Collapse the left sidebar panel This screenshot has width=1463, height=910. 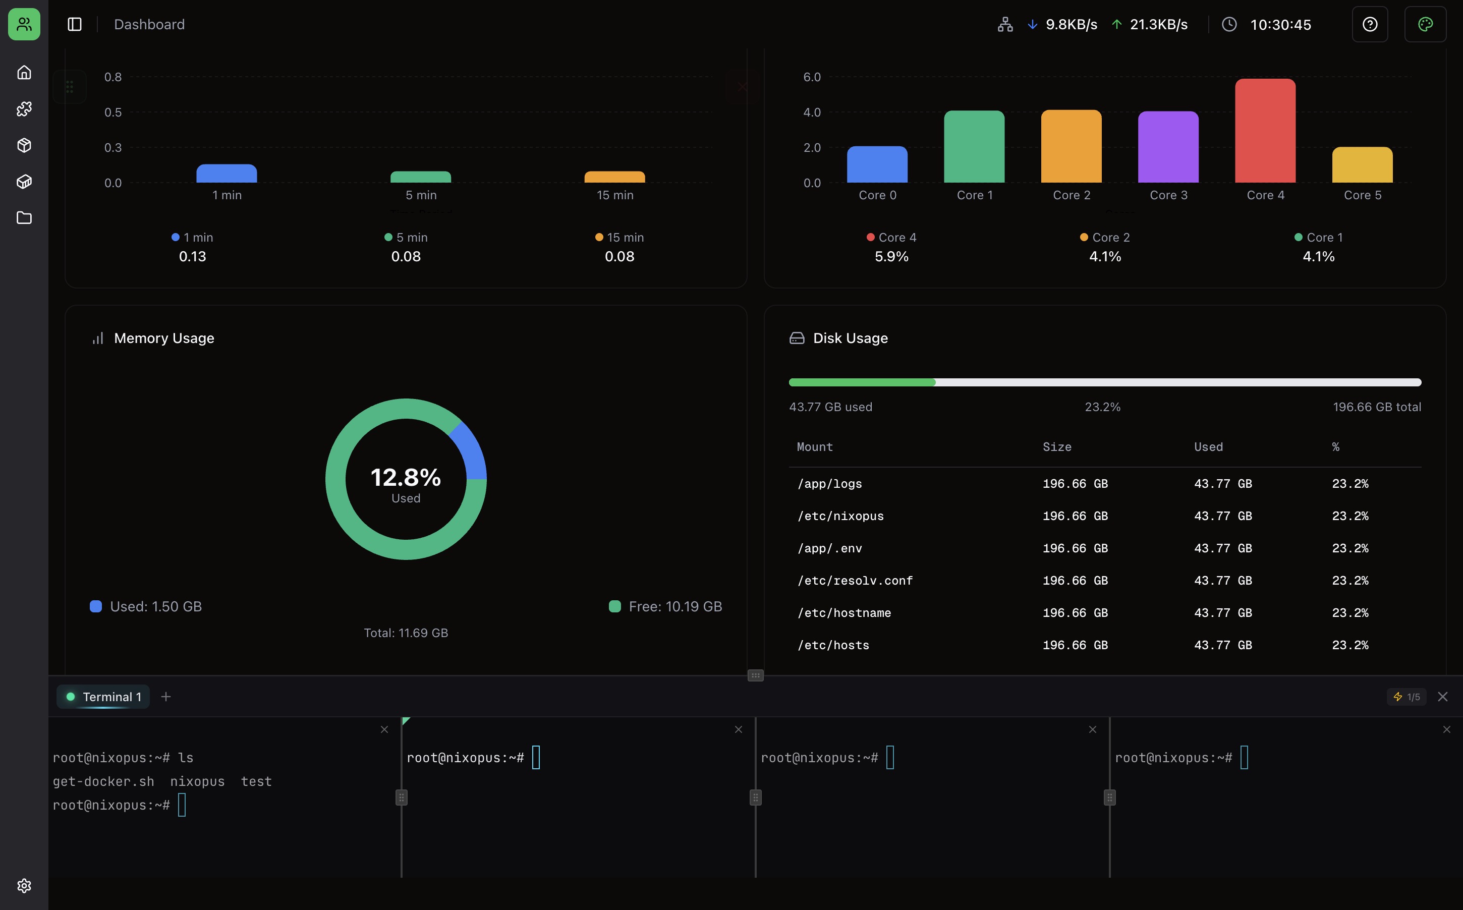[x=75, y=24]
